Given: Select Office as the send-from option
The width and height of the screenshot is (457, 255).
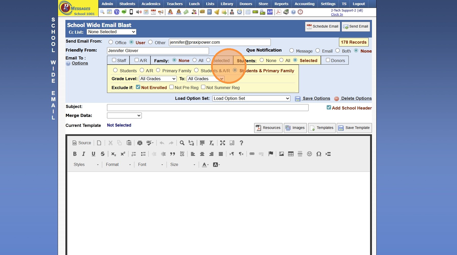Looking at the screenshot, I should [x=111, y=42].
